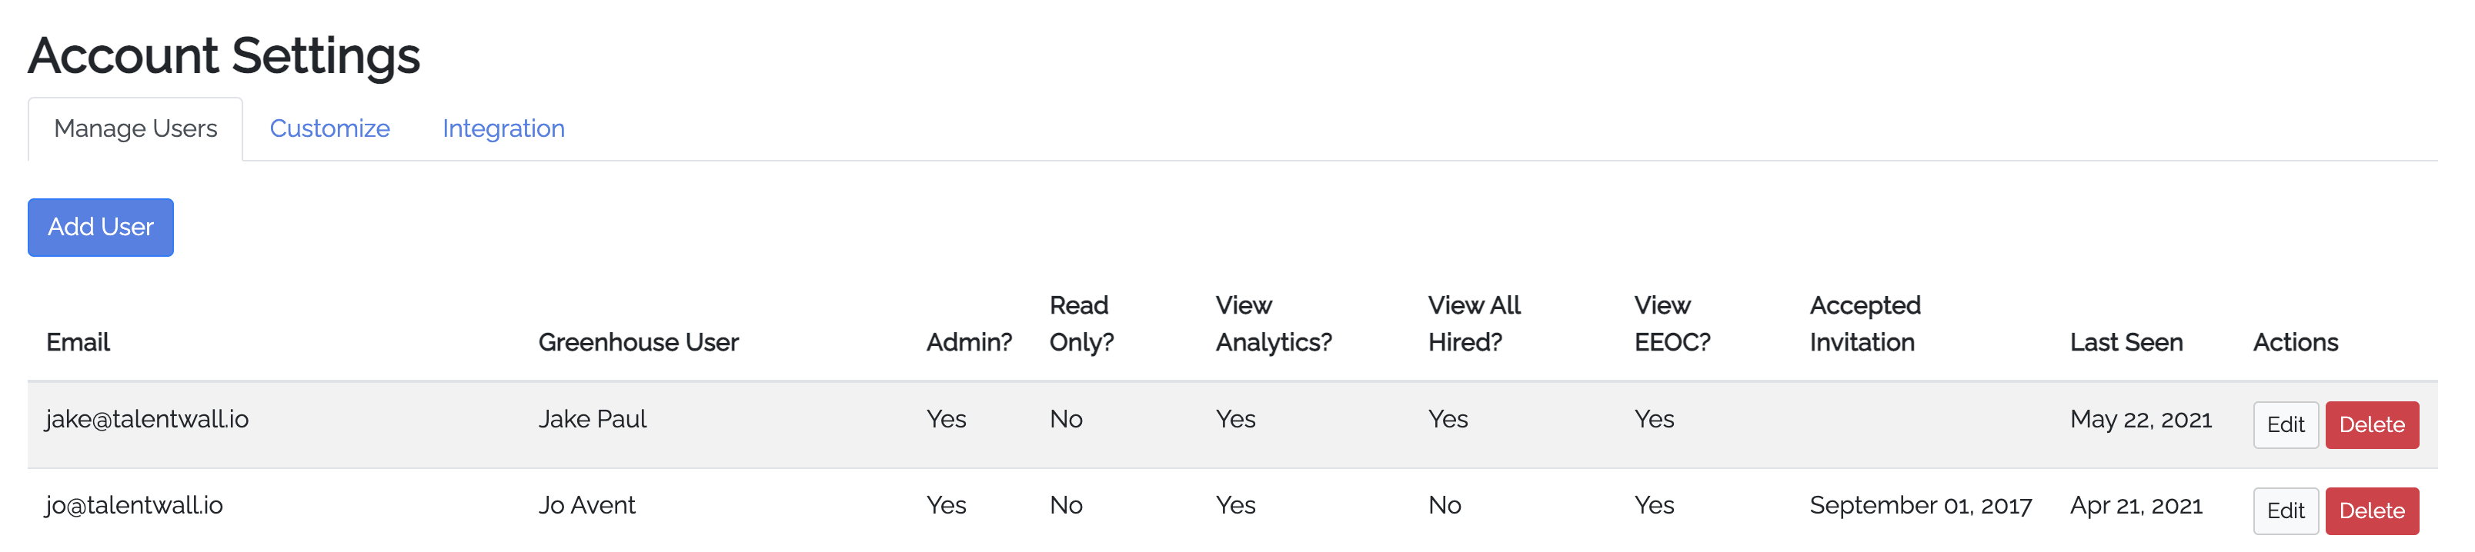The width and height of the screenshot is (2475, 552).
Task: Select the jake@talentwall.io email cell
Action: point(147,420)
